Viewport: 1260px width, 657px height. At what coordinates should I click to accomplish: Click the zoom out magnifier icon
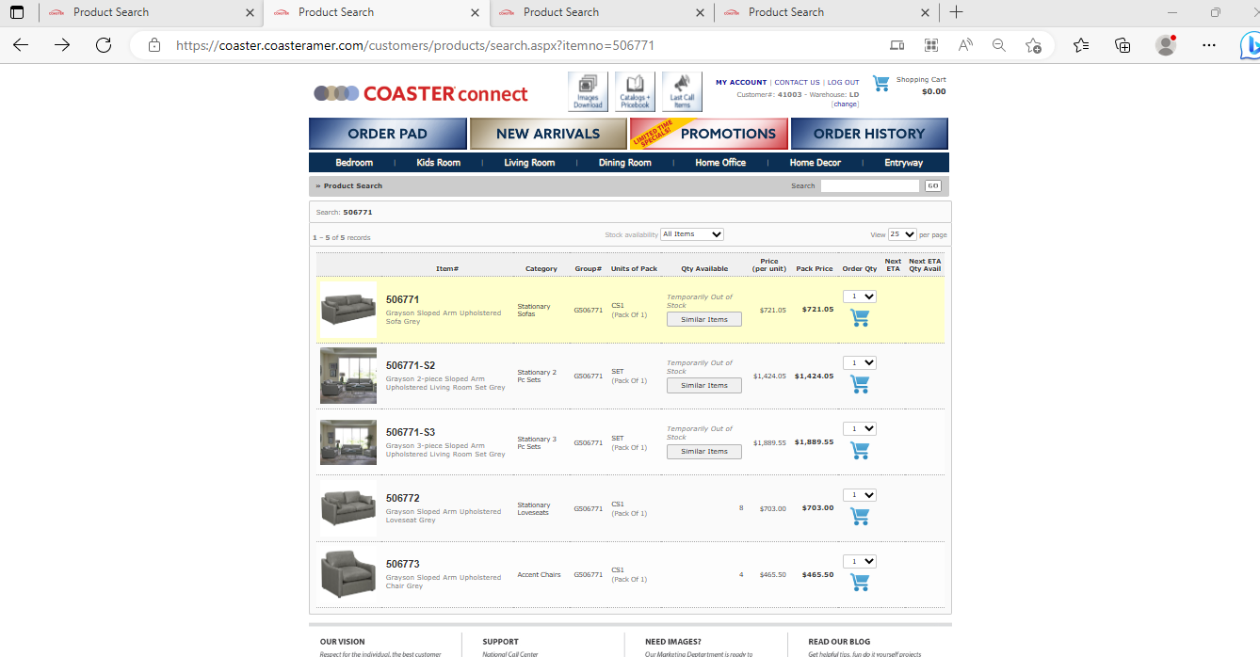999,45
